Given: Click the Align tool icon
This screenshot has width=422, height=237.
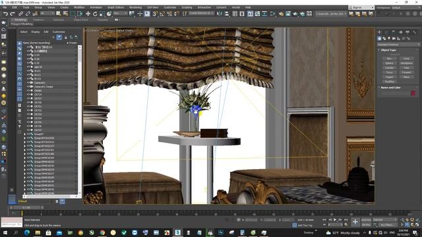Looking at the screenshot, I should tap(227, 14).
